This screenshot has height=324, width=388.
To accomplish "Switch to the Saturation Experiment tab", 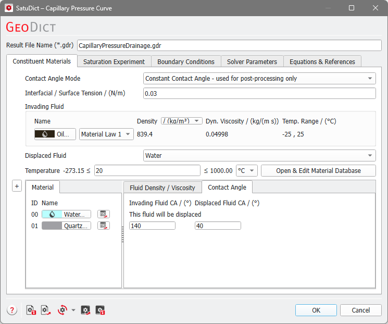I will click(x=114, y=61).
